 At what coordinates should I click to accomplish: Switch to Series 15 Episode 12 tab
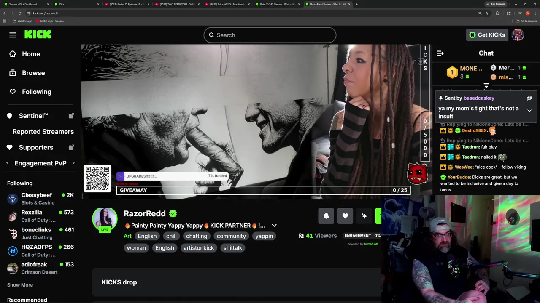pos(126,4)
